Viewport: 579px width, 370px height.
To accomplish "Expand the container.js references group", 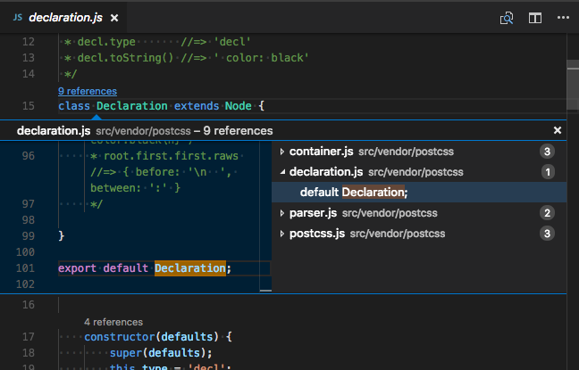I will [x=282, y=152].
